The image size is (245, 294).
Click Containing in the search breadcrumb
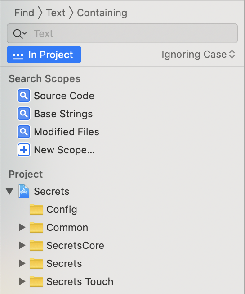[102, 13]
